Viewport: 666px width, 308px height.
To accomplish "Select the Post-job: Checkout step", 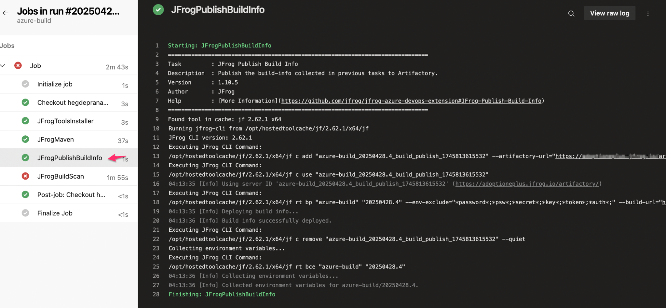I will (71, 195).
